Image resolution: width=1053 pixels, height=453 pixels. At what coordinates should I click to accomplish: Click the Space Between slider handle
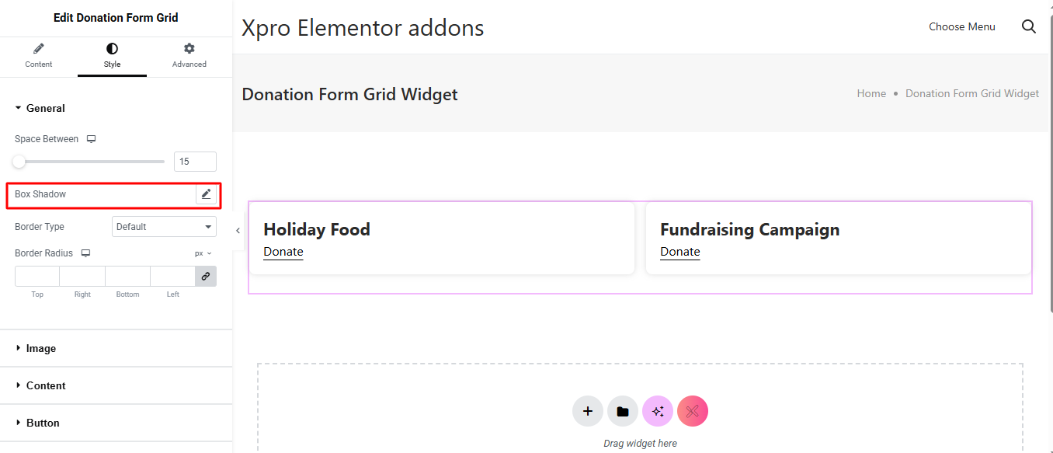(x=19, y=162)
